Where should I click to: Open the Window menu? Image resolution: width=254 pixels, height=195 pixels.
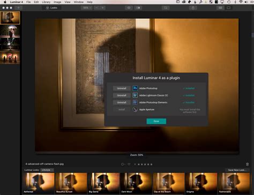tap(79, 2)
